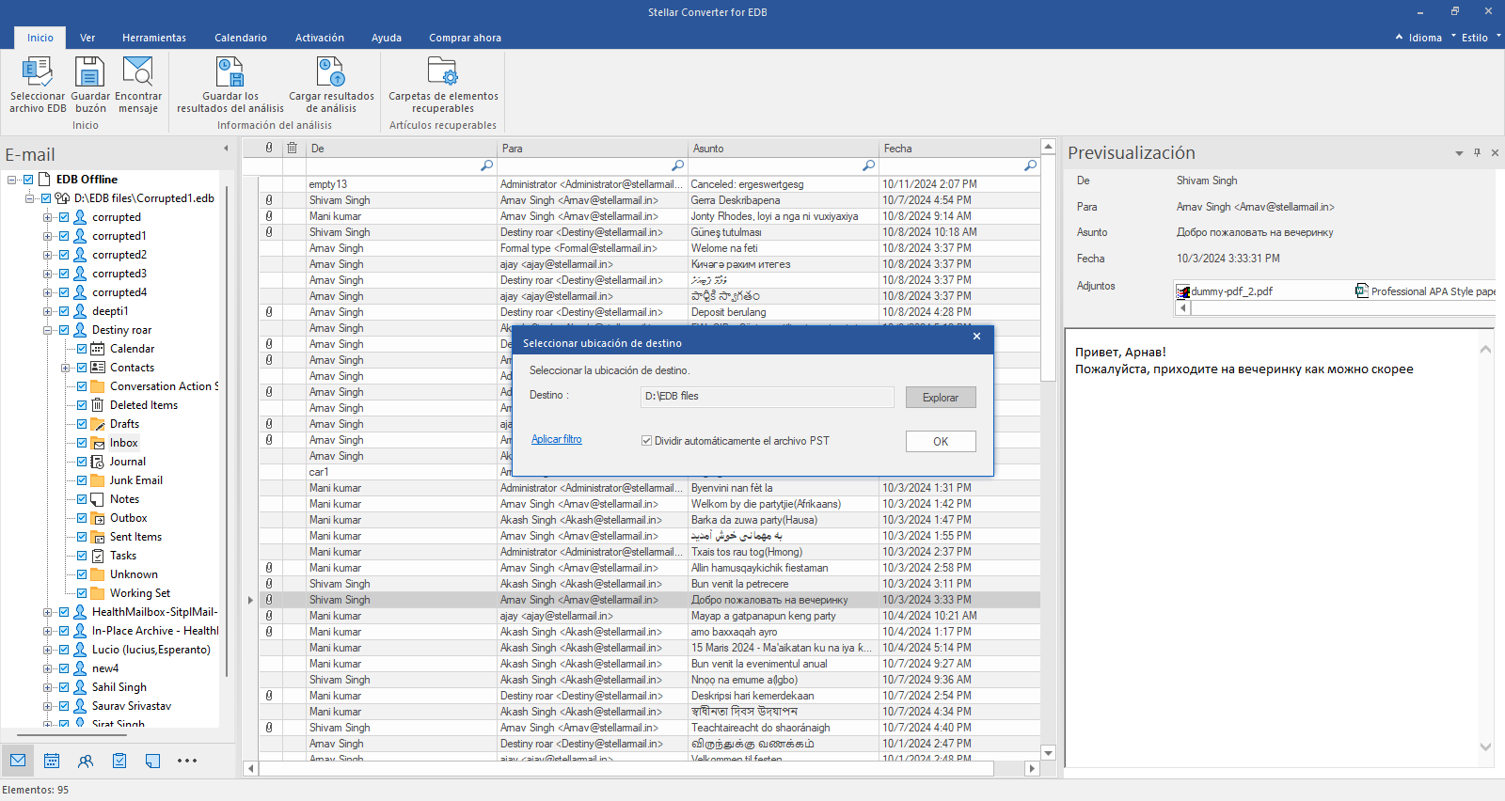The width and height of the screenshot is (1505, 801).
Task: Close the Previsualización panel
Action: pyautogui.click(x=1495, y=152)
